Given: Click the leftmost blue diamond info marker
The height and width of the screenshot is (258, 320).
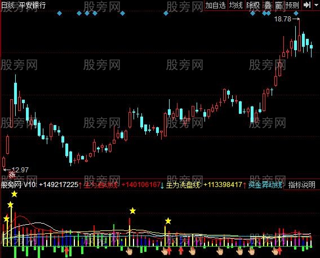Looking at the screenshot, I should click(59, 14).
